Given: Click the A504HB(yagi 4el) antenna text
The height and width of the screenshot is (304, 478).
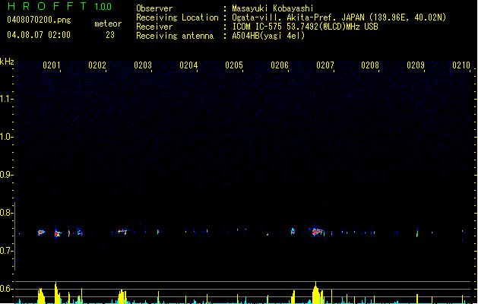Looking at the screenshot, I should click(x=268, y=36).
